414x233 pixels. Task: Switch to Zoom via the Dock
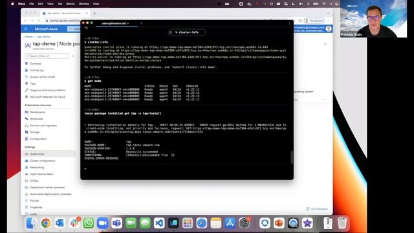point(102,223)
